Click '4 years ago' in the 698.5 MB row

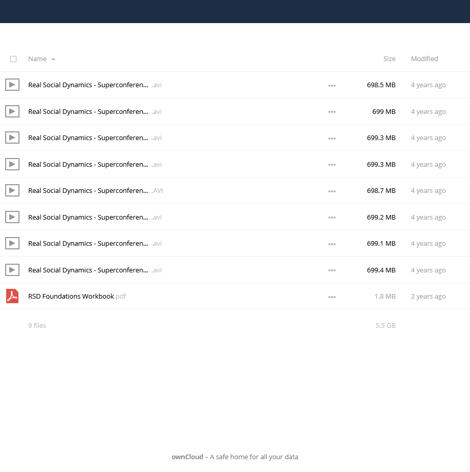(428, 85)
